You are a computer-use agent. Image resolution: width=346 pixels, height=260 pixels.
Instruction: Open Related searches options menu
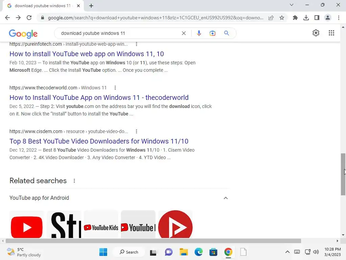click(74, 181)
